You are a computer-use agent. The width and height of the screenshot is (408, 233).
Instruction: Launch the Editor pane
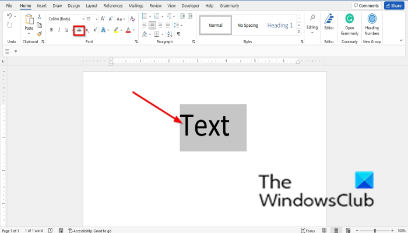(329, 23)
